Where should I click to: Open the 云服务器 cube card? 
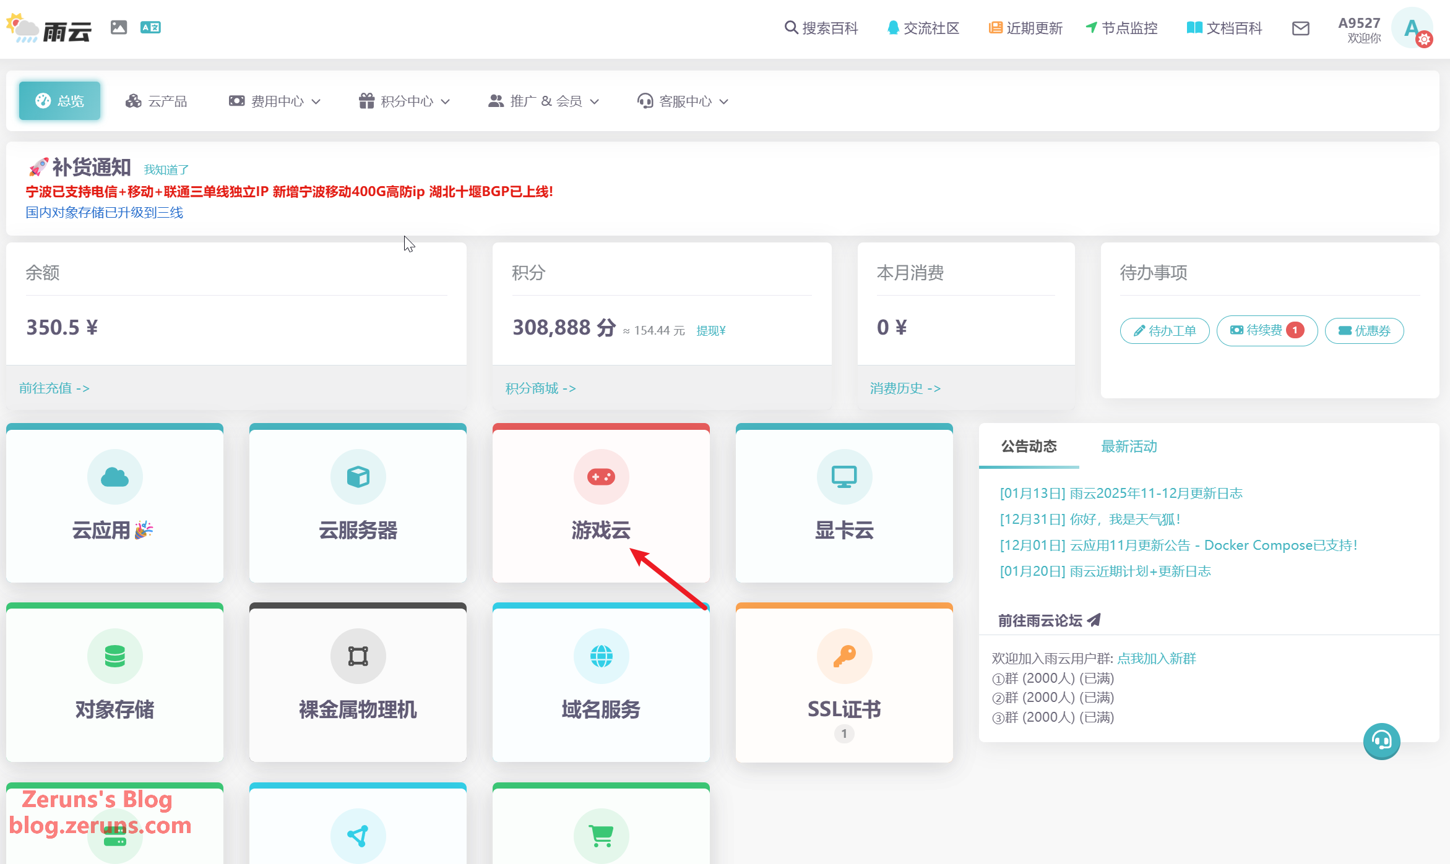click(358, 502)
